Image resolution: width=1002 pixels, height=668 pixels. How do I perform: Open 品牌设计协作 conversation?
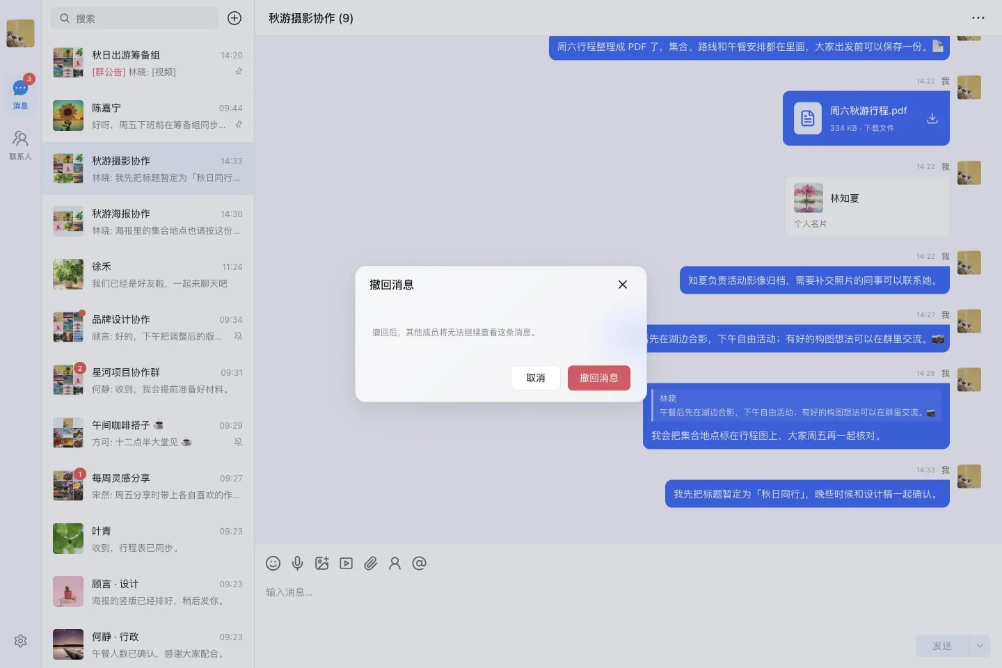tap(148, 327)
